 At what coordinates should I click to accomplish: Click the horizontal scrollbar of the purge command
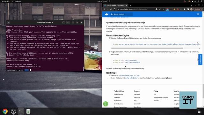(147, 48)
